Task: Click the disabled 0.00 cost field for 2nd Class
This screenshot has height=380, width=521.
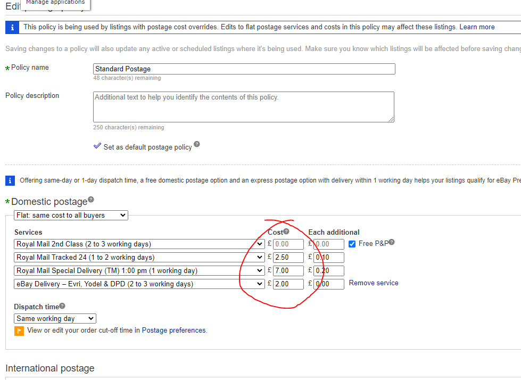Action: (288, 244)
